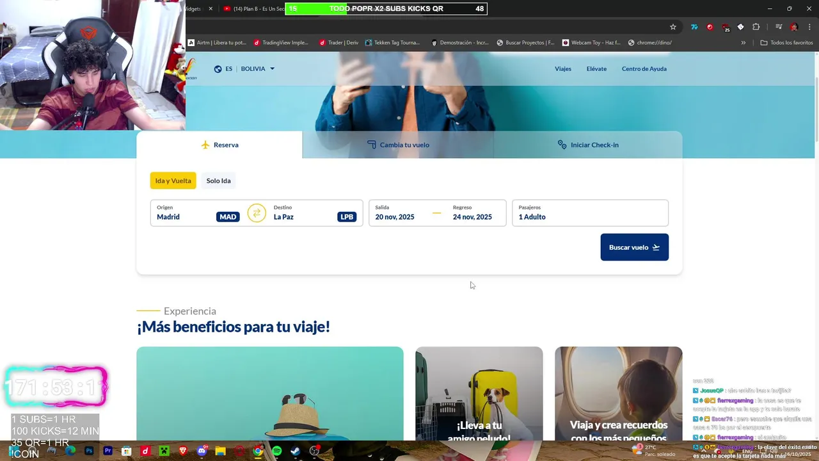Click the Buscar vuelo button

[635, 247]
